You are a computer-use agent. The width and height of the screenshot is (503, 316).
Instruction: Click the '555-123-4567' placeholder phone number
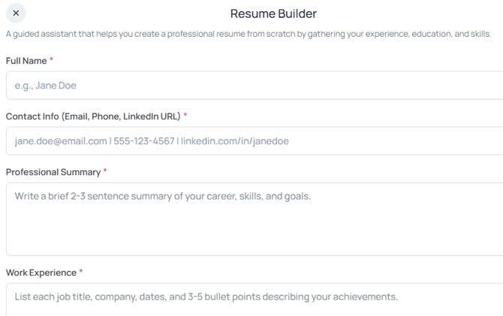pos(144,141)
